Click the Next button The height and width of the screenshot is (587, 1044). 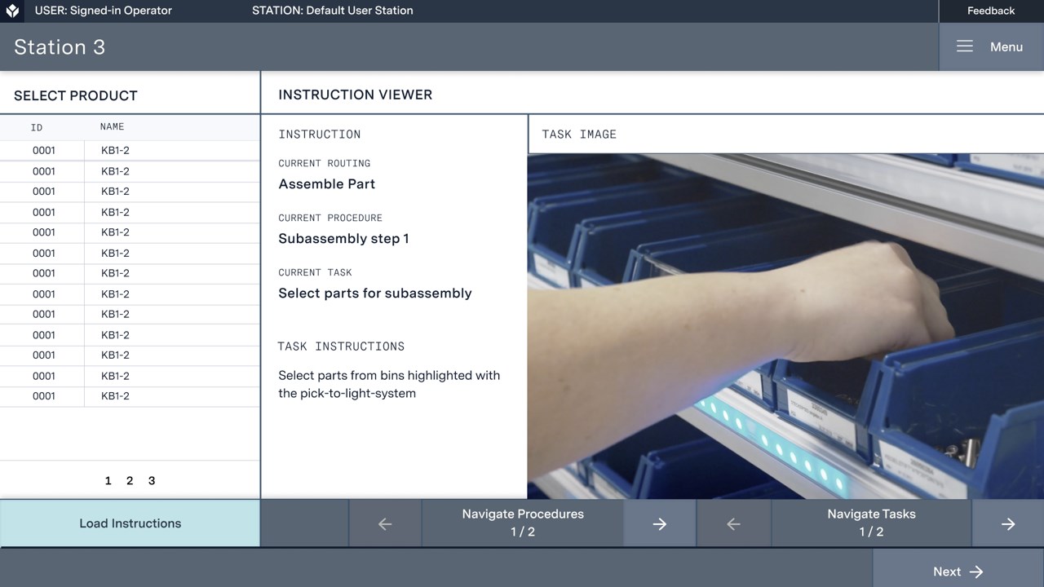pyautogui.click(x=958, y=572)
